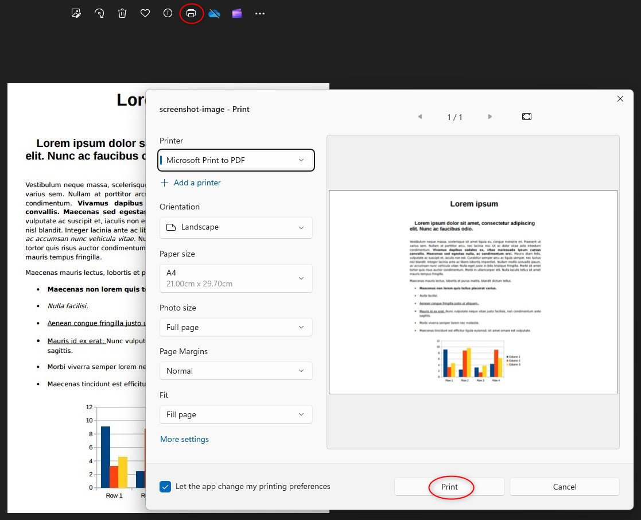The width and height of the screenshot is (641, 520).
Task: Mark image as favorite with heart icon
Action: point(145,13)
